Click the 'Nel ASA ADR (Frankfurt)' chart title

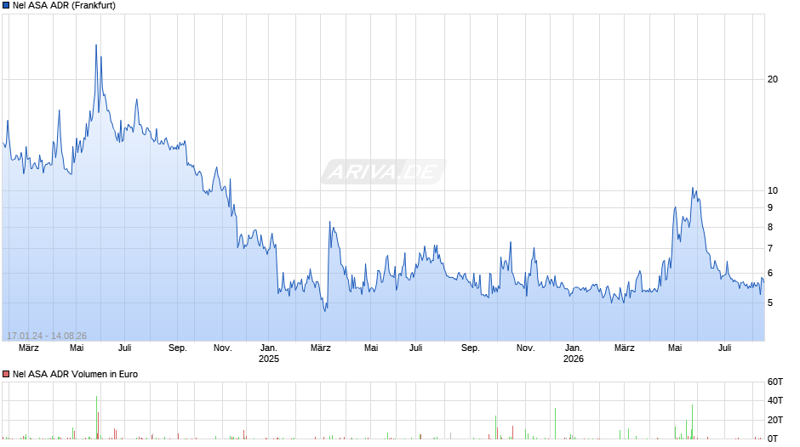[65, 6]
